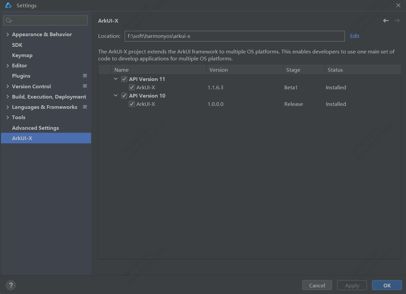Collapse the API Version 11 group
Screen dimensions: 406x294
click(116, 79)
